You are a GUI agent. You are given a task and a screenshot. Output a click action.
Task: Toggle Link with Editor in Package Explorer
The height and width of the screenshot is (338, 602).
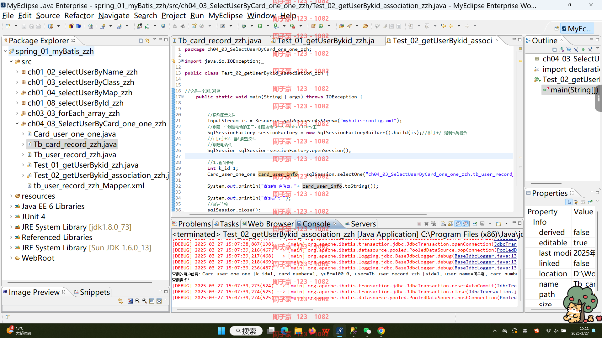(148, 40)
